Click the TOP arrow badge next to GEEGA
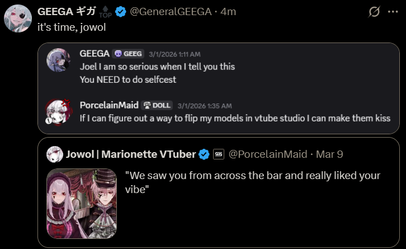Viewport: 406px width, 249px height. [x=105, y=12]
